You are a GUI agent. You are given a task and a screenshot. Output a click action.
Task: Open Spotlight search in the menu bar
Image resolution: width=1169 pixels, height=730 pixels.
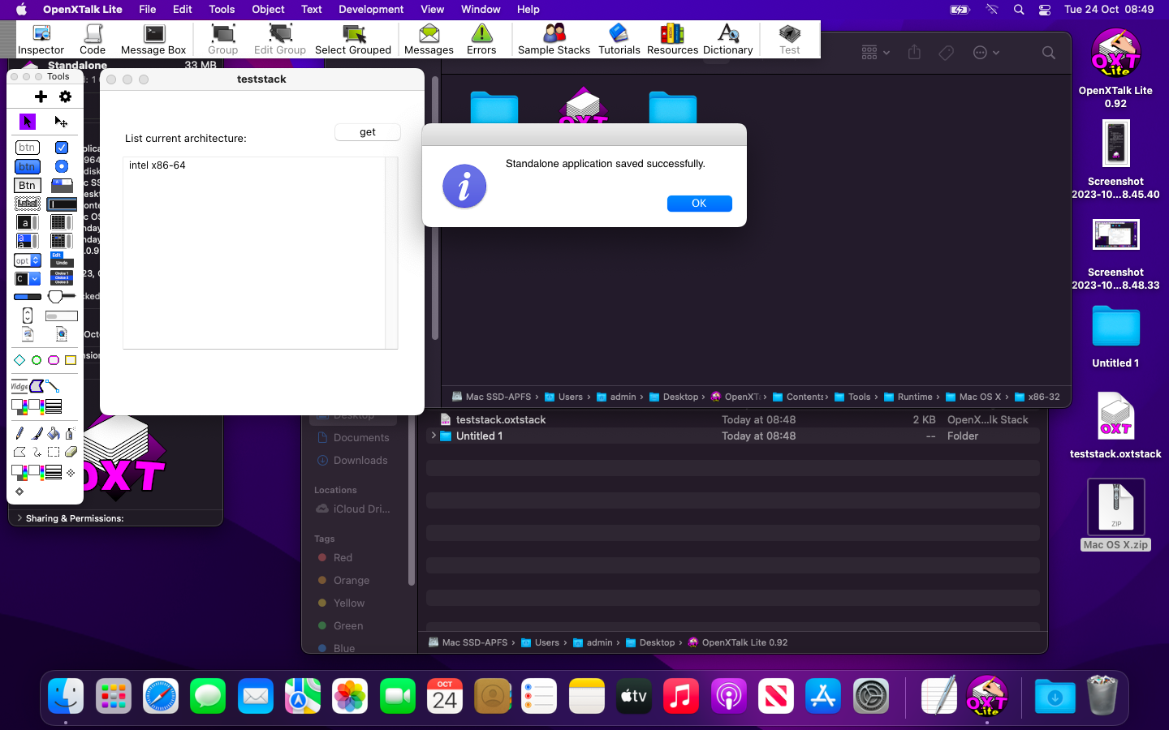pos(1019,10)
